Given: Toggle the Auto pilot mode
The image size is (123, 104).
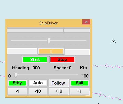Looking at the screenshot, I should click(x=38, y=83).
